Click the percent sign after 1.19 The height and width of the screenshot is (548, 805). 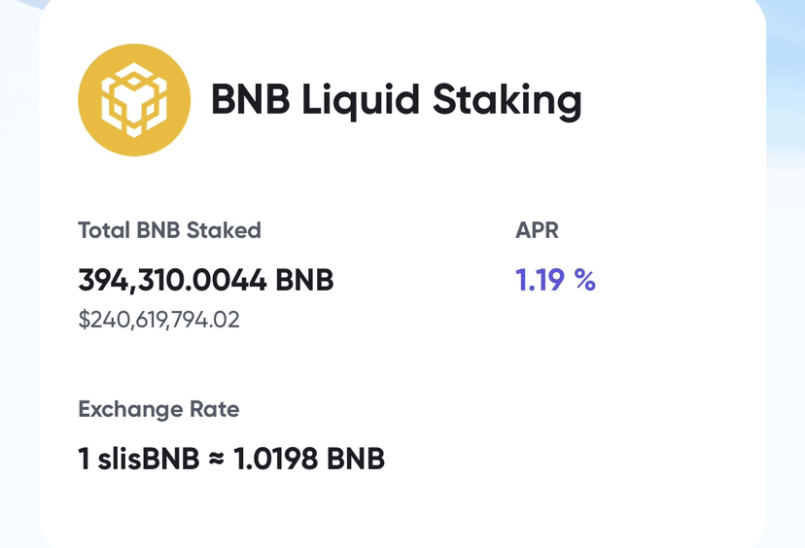(x=584, y=281)
